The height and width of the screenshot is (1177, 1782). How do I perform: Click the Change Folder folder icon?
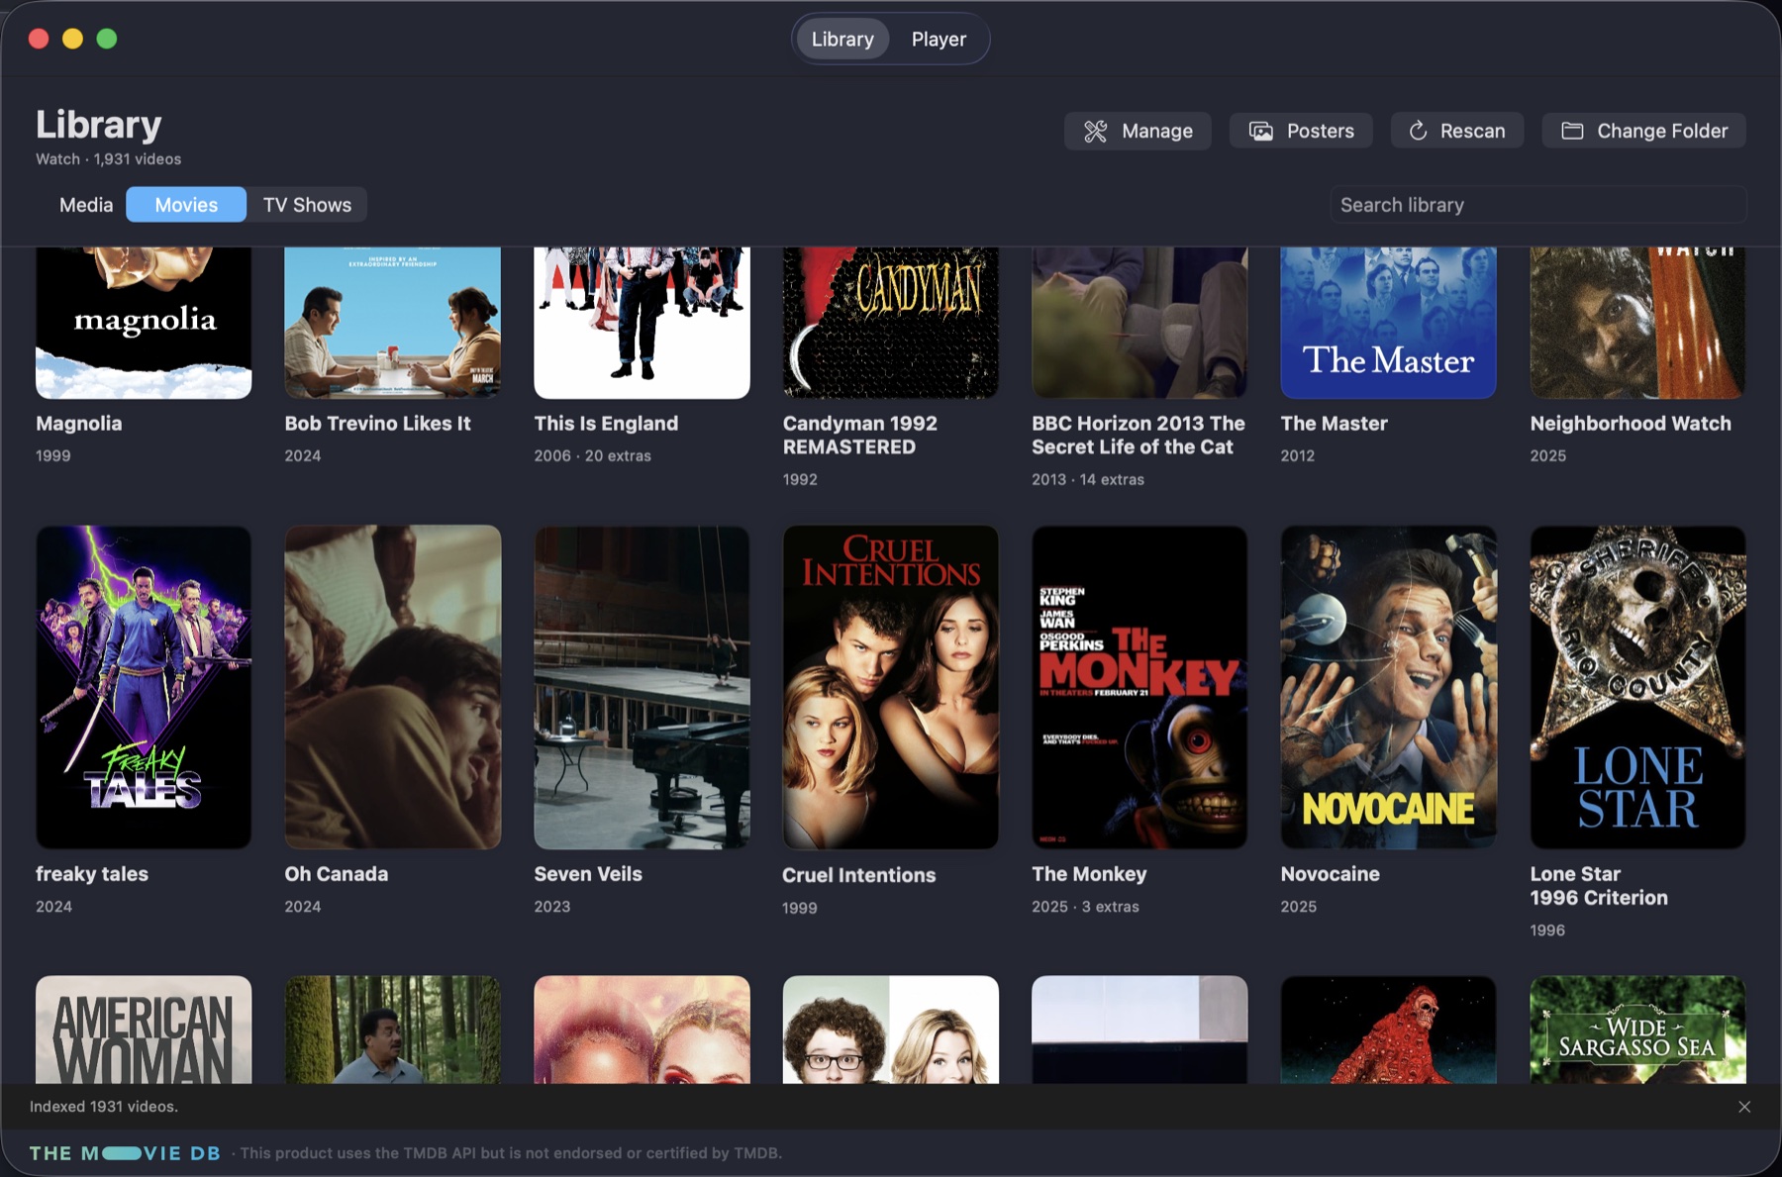[x=1572, y=131]
